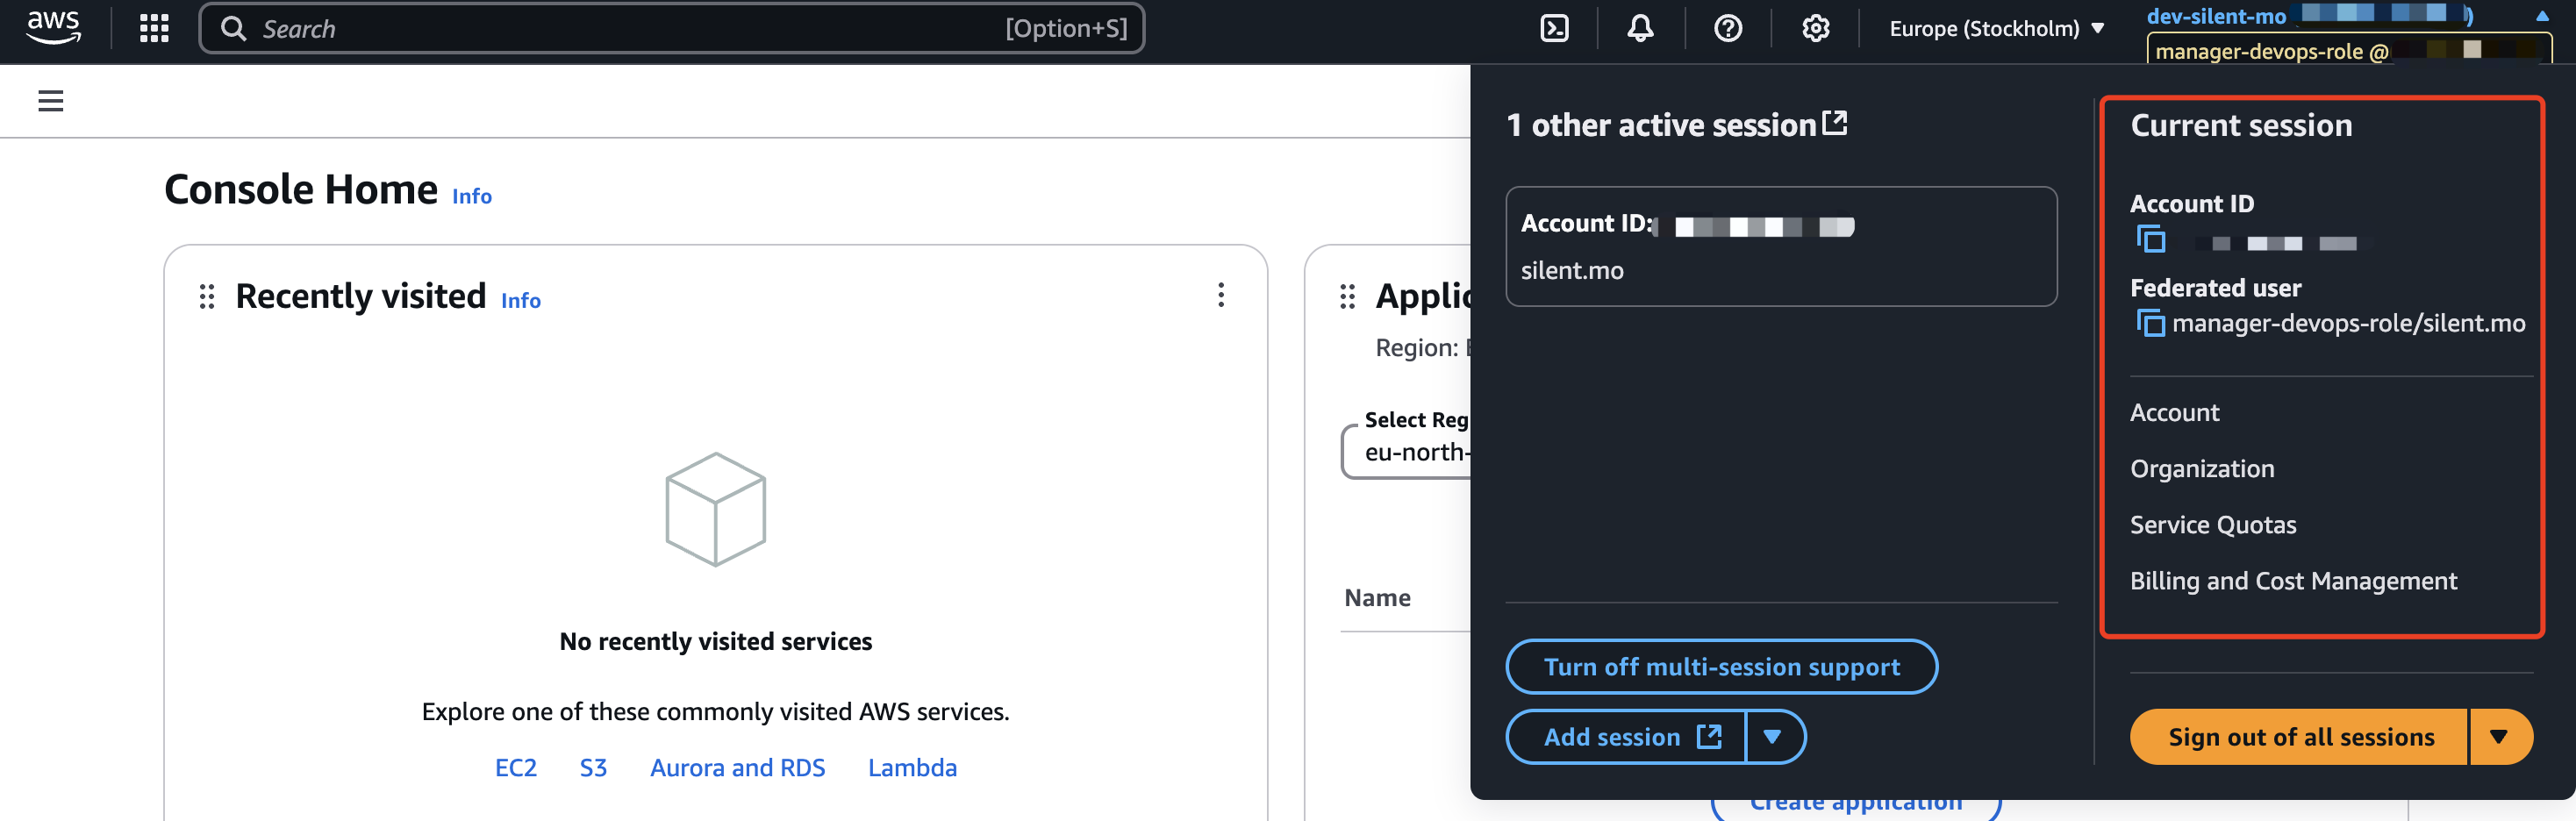Turn off multi-session support
The width and height of the screenshot is (2576, 821).
tap(1720, 667)
